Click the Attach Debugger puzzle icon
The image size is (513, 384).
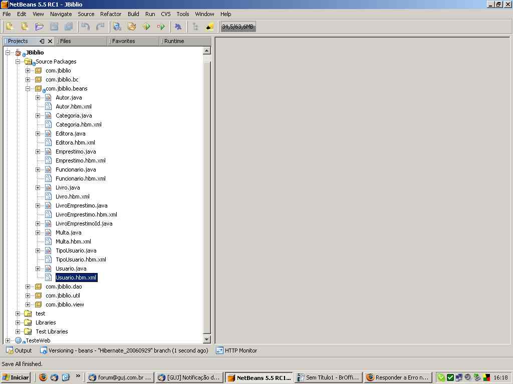(178, 26)
